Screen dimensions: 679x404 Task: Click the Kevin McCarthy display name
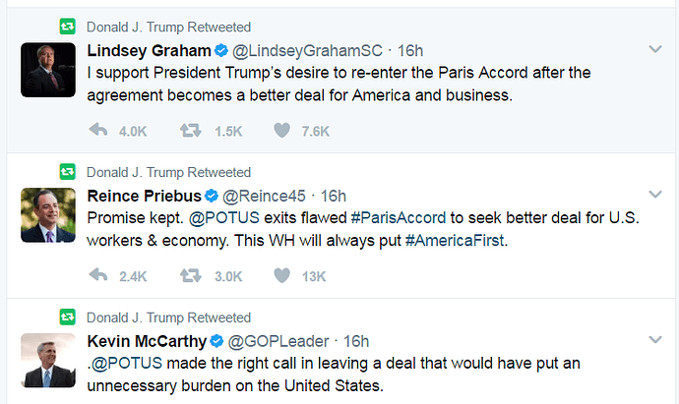(x=147, y=342)
